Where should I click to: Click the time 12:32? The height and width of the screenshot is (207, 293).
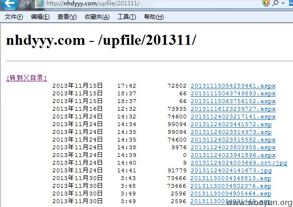[x=127, y=109]
